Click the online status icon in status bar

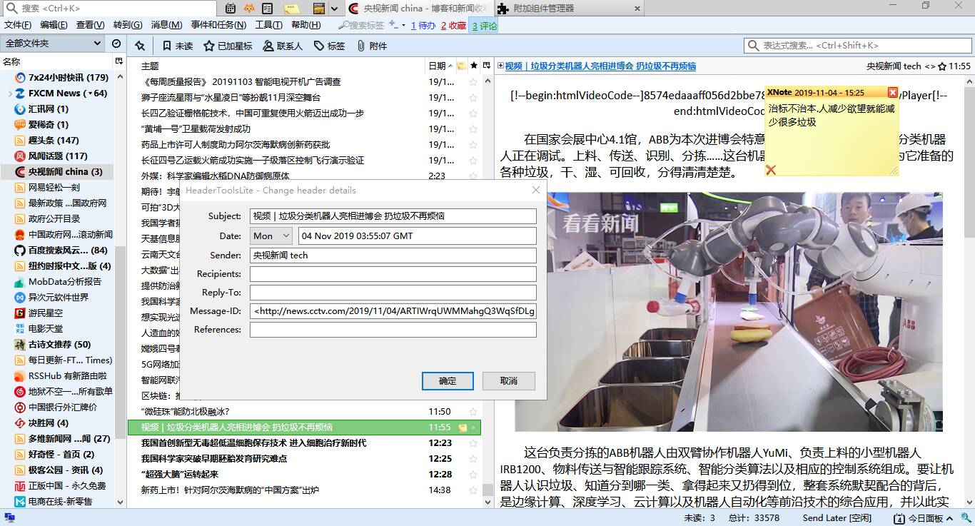pos(10,517)
